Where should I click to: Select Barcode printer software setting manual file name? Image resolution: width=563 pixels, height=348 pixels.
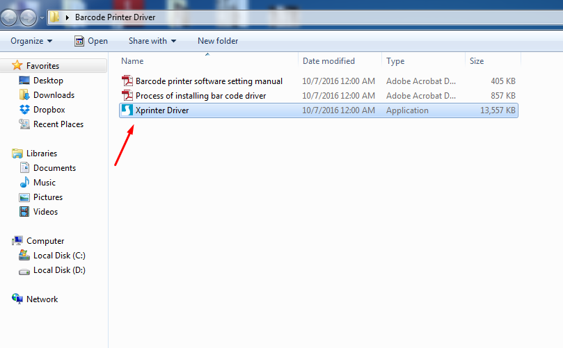209,81
